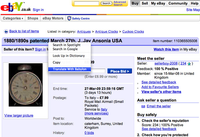Image resolution: width=200 pixels, height=137 pixels.
Task: Click the top search input field
Action: [86, 3]
